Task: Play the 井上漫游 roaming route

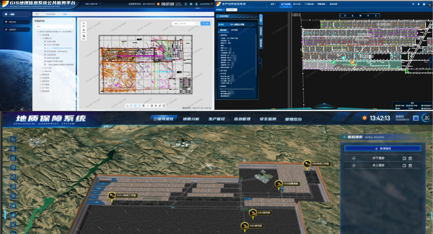Action: tap(354, 165)
